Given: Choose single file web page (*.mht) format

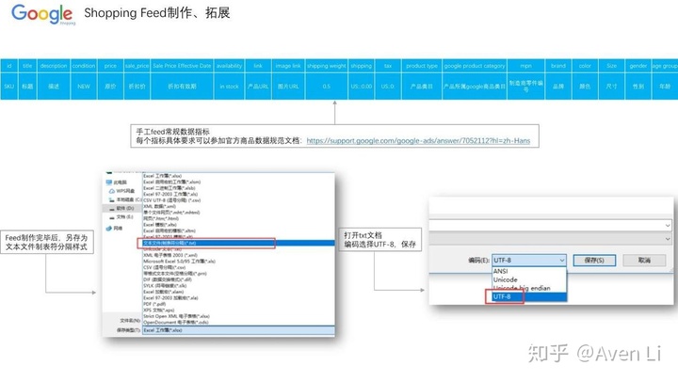Looking at the screenshot, I should (x=171, y=213).
